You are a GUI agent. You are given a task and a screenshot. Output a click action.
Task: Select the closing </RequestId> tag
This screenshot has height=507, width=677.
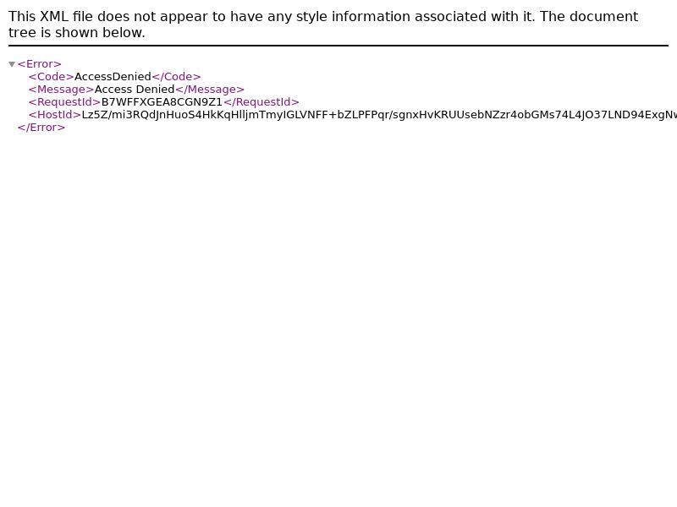[261, 102]
